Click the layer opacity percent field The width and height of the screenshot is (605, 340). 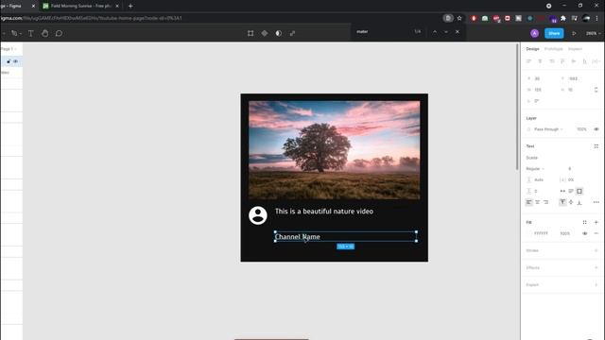[581, 129]
